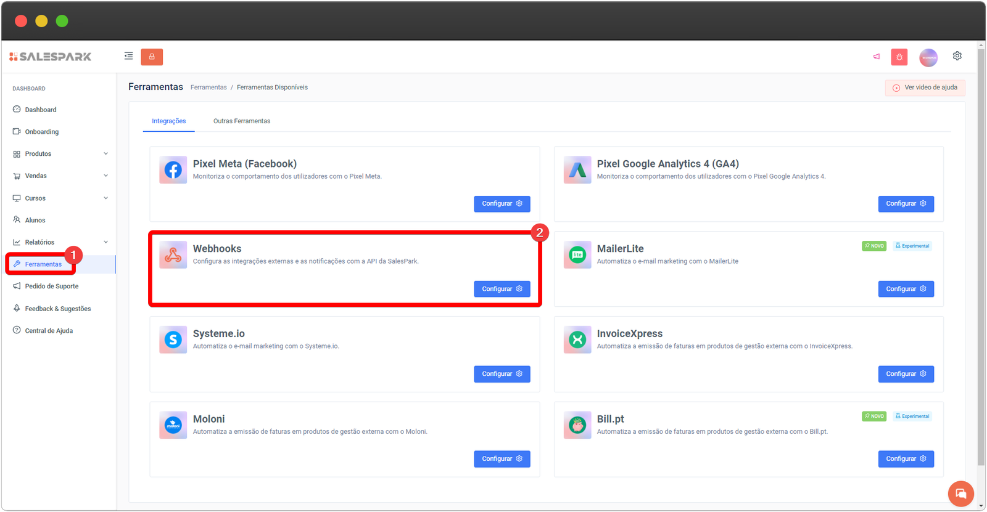
Task: Switch to the Outras Ferramentas tab
Action: [242, 121]
